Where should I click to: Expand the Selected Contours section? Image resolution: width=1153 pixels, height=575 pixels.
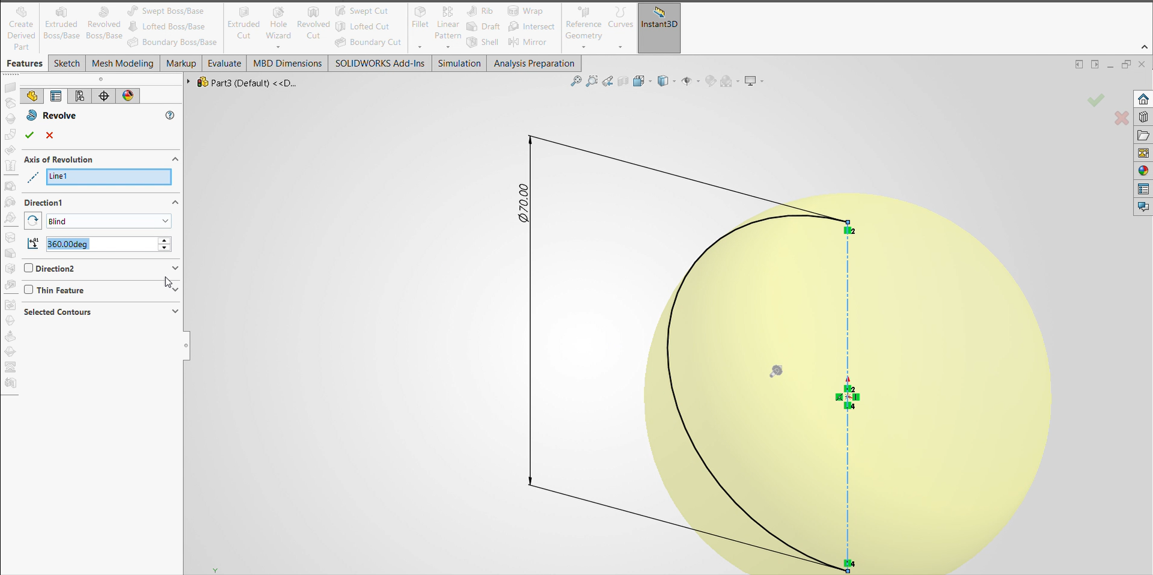click(x=175, y=311)
